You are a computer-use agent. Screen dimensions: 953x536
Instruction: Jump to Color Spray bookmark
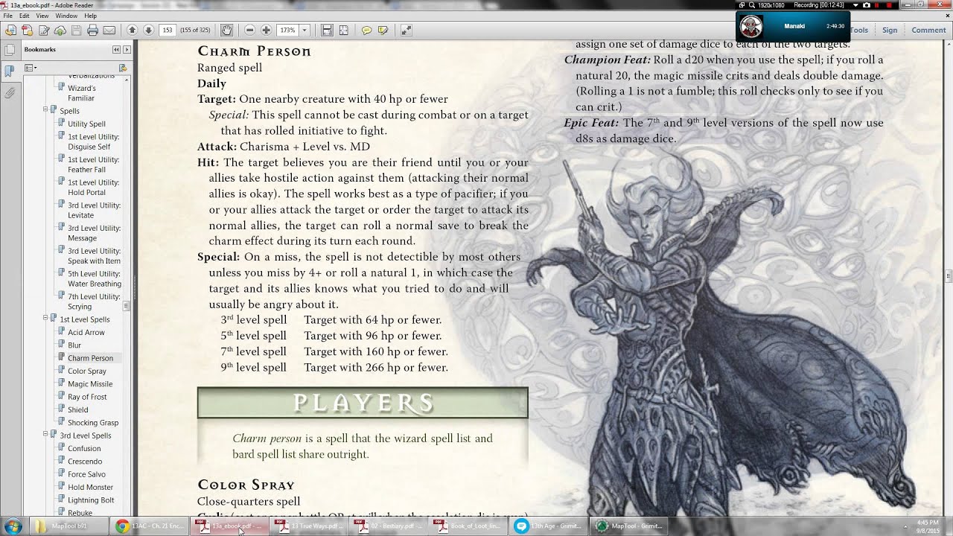tap(87, 371)
